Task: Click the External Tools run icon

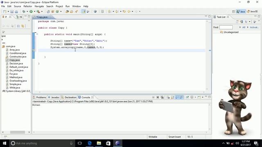Action: pyautogui.click(x=38, y=11)
